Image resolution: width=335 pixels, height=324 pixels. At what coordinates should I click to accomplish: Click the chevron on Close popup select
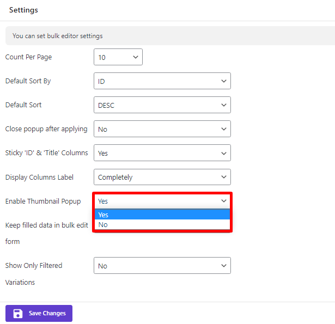pyautogui.click(x=224, y=129)
